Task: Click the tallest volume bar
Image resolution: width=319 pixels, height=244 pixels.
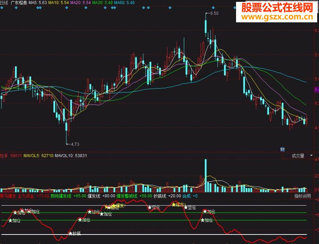Action: [x=205, y=176]
